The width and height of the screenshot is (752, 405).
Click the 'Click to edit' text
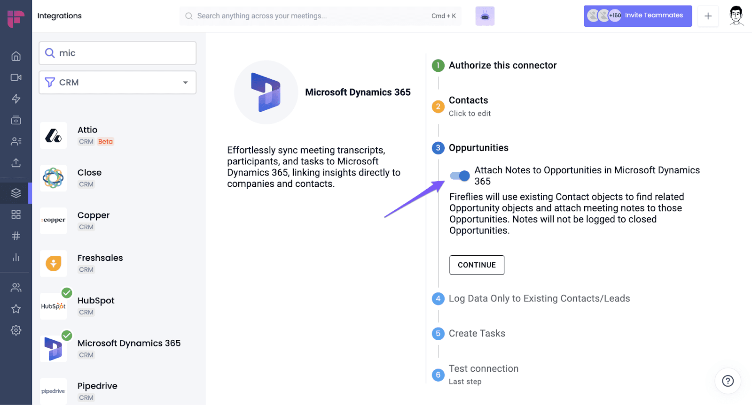tap(470, 114)
